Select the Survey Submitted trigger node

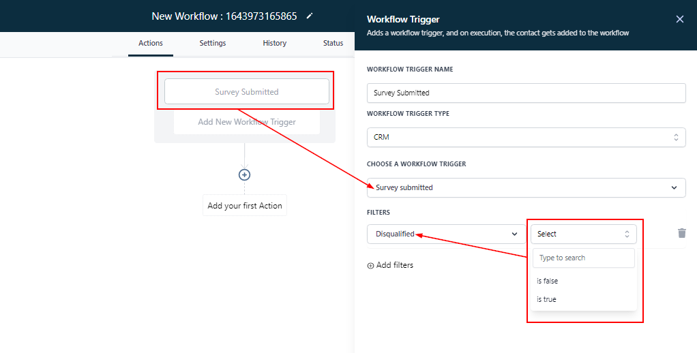tap(246, 91)
